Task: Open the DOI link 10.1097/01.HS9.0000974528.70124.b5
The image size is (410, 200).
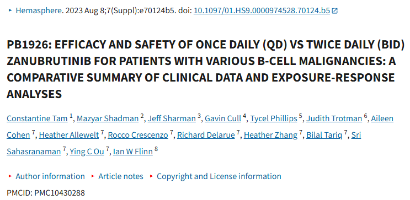Action: pyautogui.click(x=262, y=10)
